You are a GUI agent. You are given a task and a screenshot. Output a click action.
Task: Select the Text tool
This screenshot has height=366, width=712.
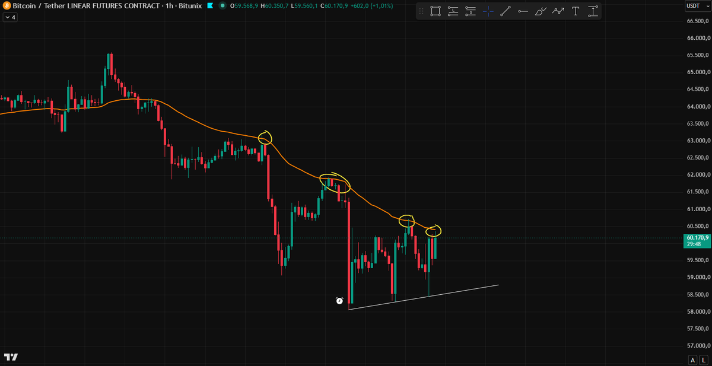point(576,11)
